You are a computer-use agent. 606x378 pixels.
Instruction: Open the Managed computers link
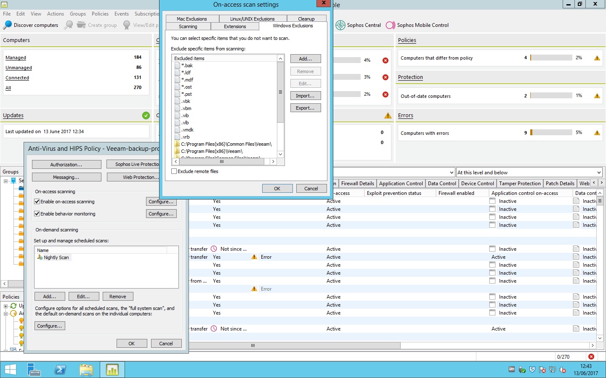click(x=16, y=58)
